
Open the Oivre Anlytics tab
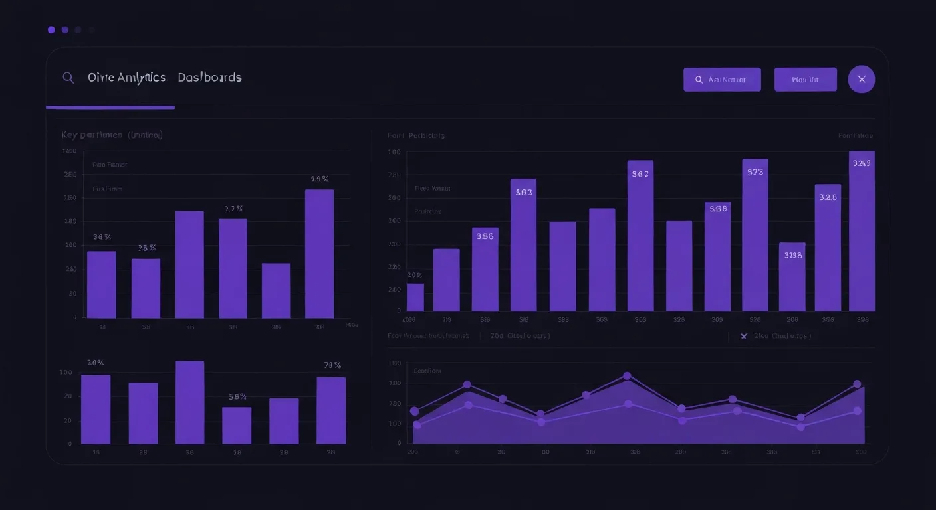click(x=126, y=78)
